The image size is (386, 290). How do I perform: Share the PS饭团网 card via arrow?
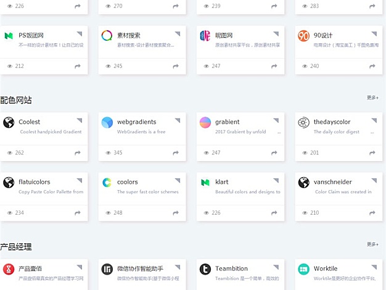[78, 66]
